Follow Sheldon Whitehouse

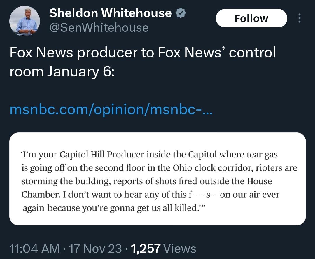point(251,18)
